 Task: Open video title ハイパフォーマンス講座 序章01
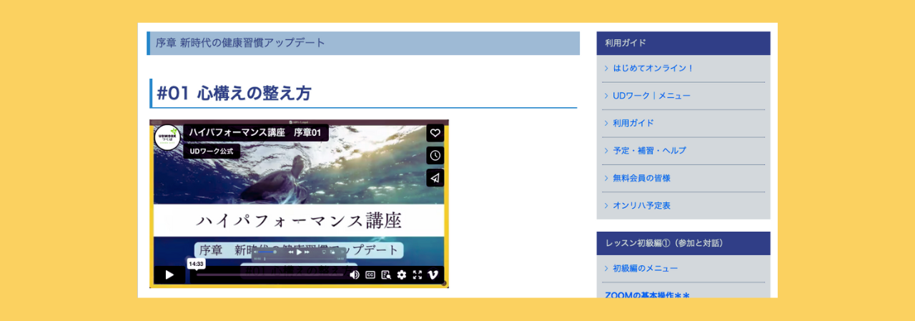pyautogui.click(x=255, y=133)
